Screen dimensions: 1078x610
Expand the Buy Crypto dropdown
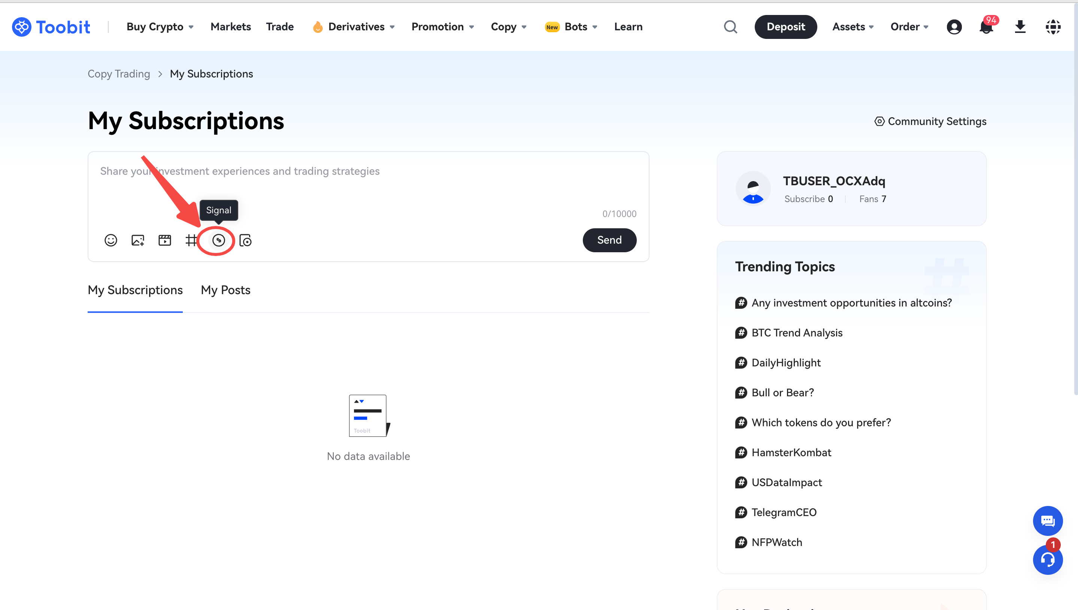[160, 27]
